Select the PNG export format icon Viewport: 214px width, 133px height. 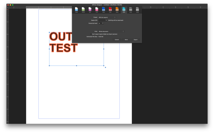tap(76, 10)
